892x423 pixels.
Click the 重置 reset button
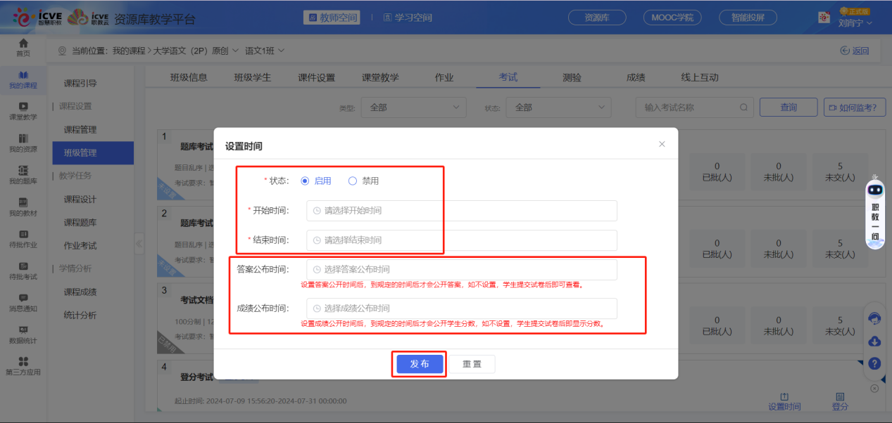click(x=472, y=364)
